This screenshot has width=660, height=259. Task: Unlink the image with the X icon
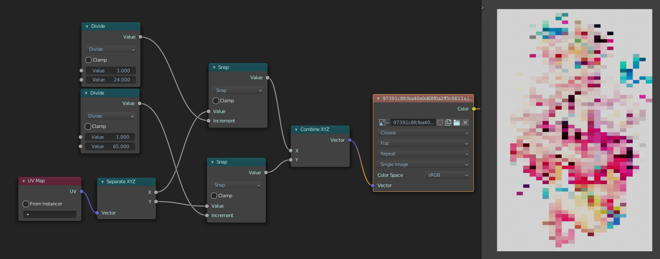point(465,122)
